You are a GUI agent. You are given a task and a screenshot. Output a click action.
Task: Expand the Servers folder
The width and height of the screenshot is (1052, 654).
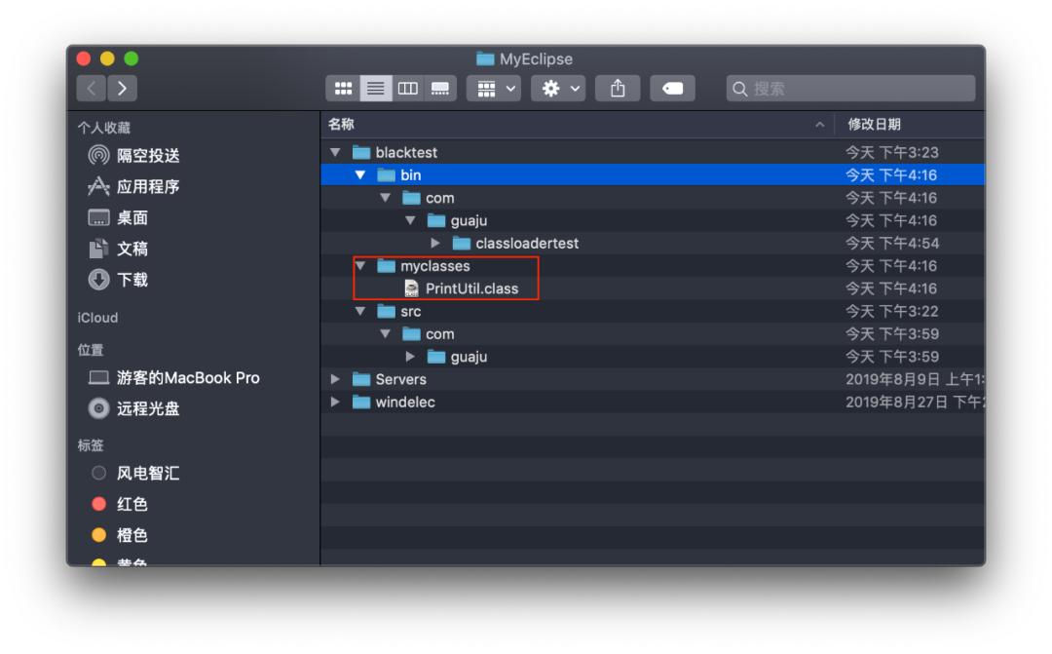pos(335,379)
